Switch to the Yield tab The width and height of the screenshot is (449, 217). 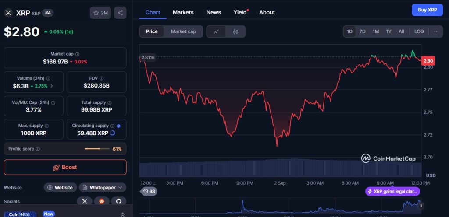[x=241, y=12]
